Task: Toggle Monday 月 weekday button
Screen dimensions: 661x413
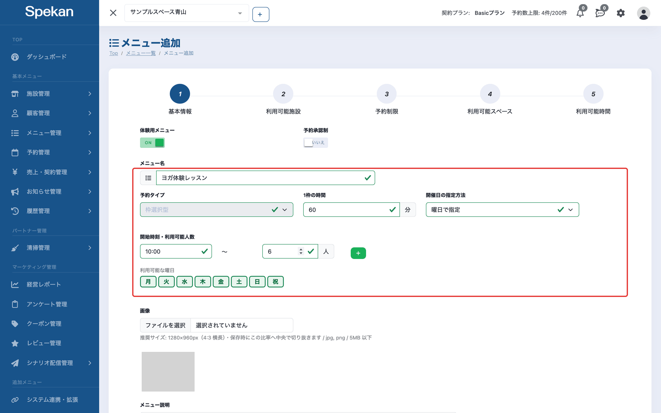Action: click(148, 282)
